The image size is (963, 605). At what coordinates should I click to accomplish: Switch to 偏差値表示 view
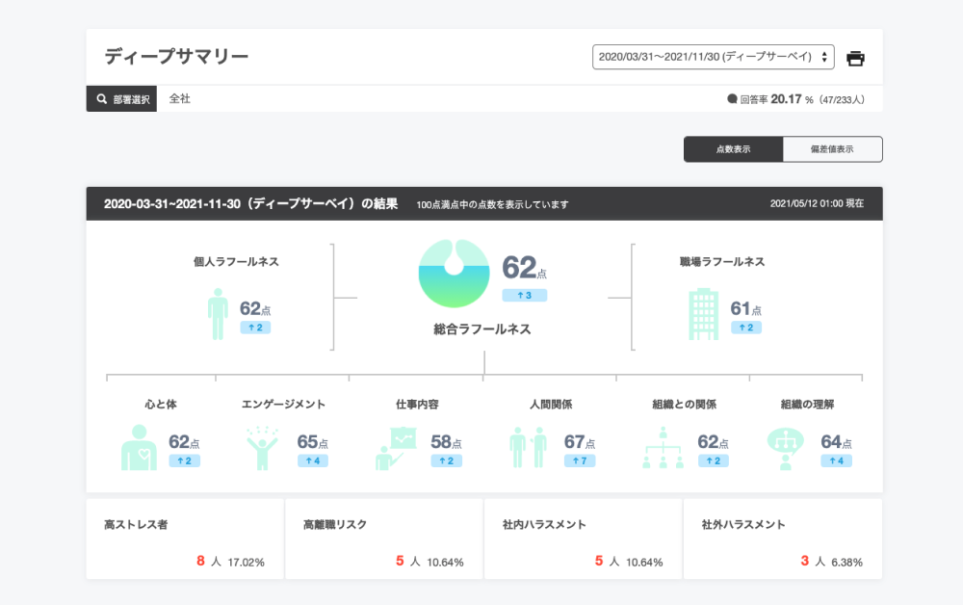pos(832,149)
